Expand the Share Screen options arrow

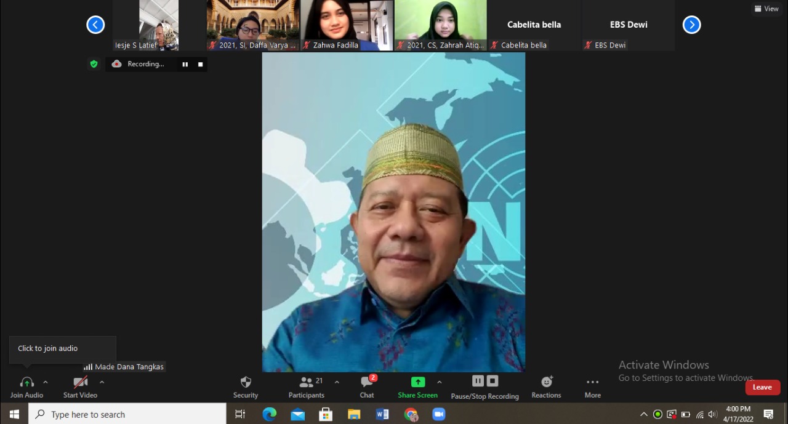pyautogui.click(x=439, y=382)
